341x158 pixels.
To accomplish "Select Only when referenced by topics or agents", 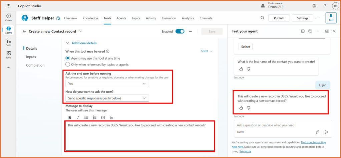I will [x=68, y=65].
